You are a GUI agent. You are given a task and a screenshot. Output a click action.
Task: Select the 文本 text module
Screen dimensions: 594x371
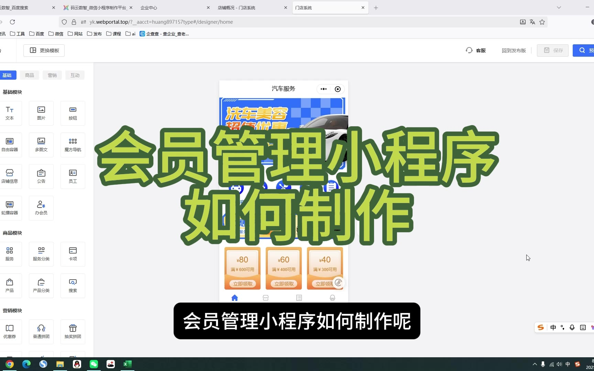tap(10, 113)
